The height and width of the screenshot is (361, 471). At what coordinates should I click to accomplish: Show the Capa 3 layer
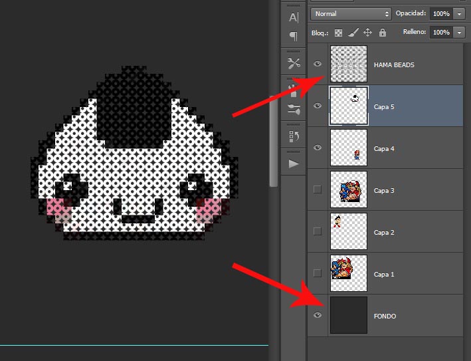(x=318, y=189)
